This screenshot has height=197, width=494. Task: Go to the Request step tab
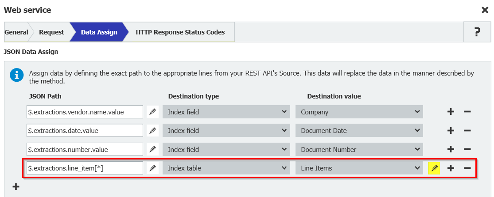(51, 32)
